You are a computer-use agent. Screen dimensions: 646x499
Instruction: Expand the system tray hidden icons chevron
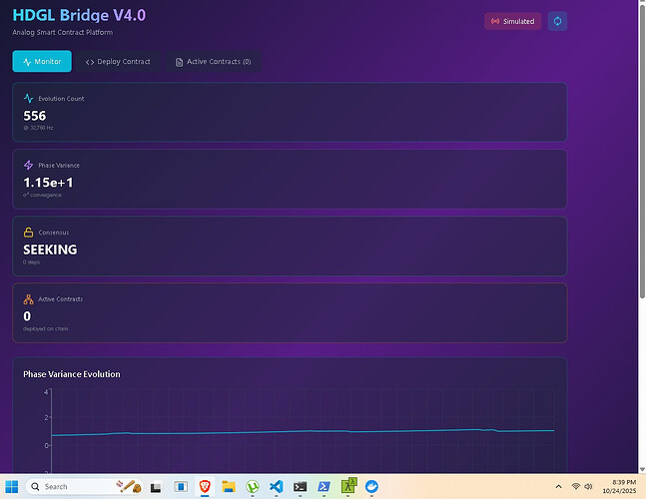point(558,486)
